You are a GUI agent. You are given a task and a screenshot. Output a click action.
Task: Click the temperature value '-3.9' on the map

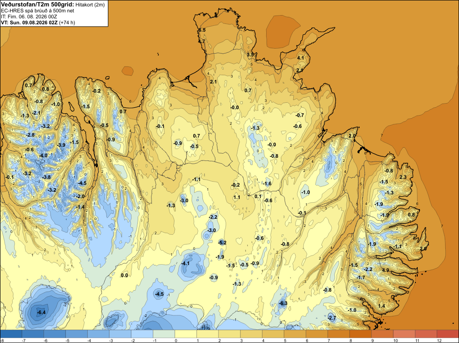pos(61,145)
